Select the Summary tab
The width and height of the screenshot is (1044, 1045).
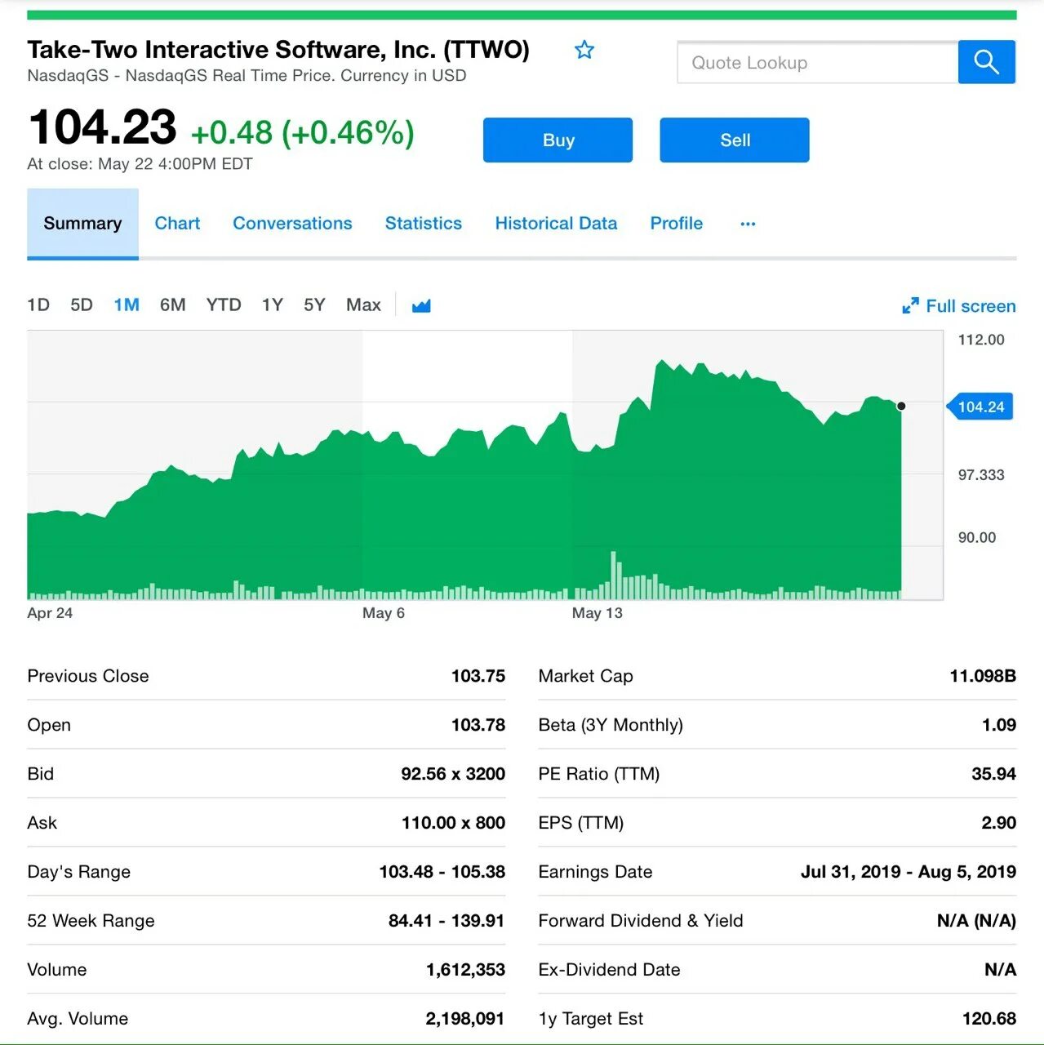tap(82, 224)
